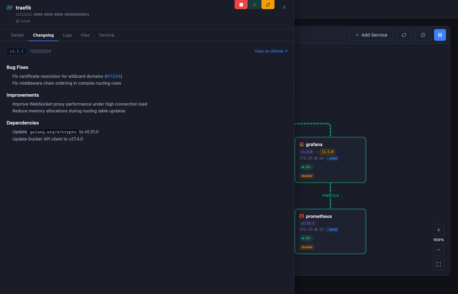The height and width of the screenshot is (294, 458).
Task: Click the 12/20/2024 release date
Action: [x=40, y=51]
